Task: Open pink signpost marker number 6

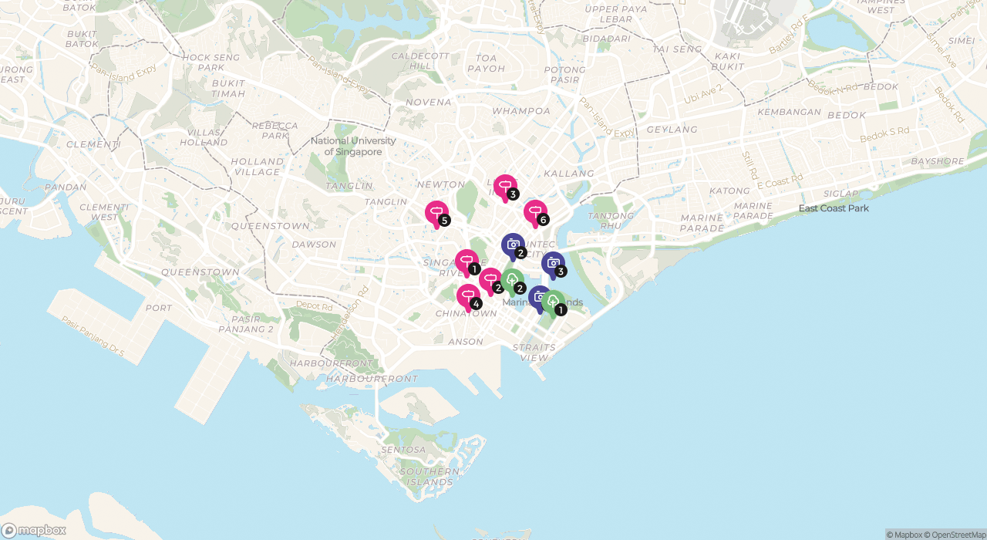Action: tap(534, 211)
